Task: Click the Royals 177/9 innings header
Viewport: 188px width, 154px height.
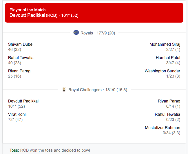Action: (98, 33)
